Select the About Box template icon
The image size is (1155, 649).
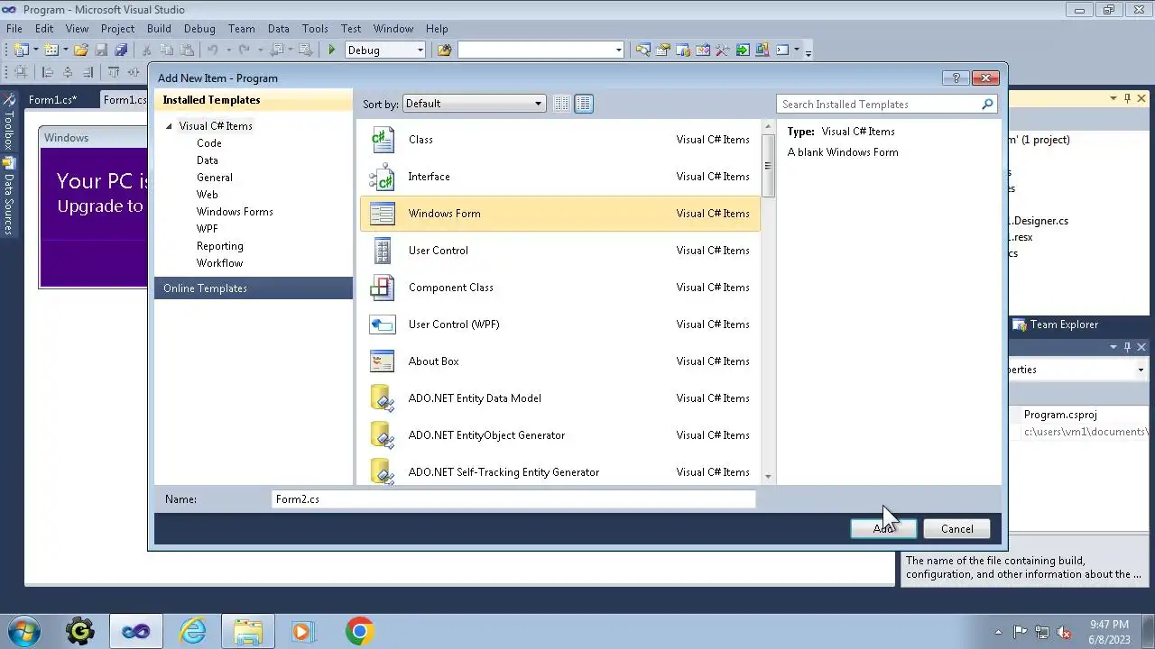point(383,361)
